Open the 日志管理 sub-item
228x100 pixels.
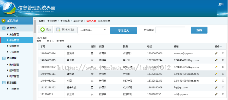[14, 89]
